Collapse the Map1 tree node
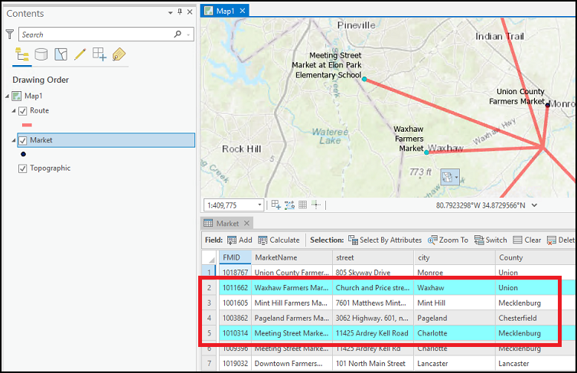Screen dimensions: 577x373 coord(8,96)
